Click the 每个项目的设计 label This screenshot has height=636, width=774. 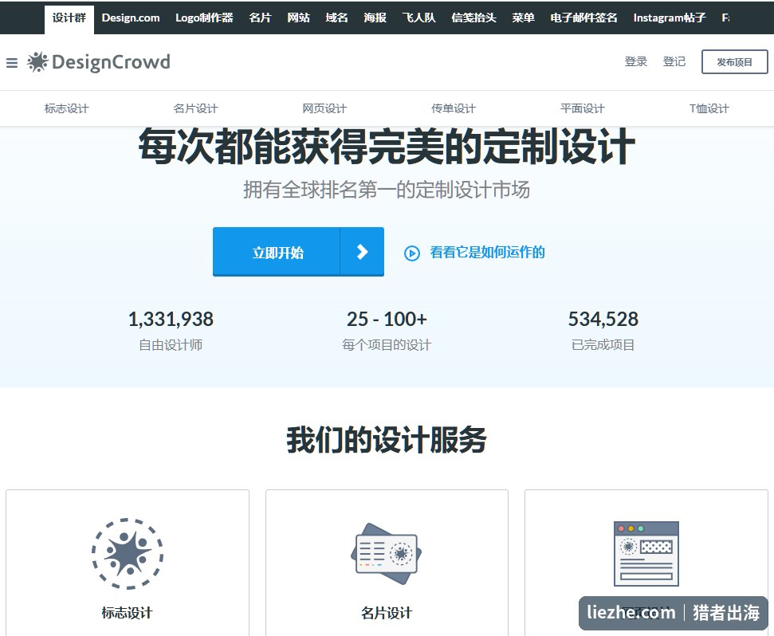[x=387, y=345]
